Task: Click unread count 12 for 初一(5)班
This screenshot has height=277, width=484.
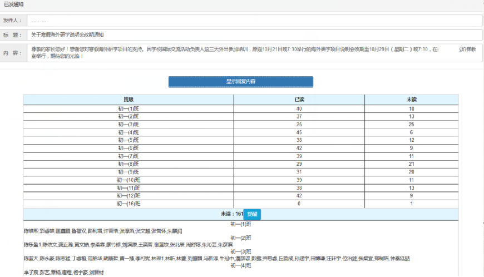Action: [412, 140]
